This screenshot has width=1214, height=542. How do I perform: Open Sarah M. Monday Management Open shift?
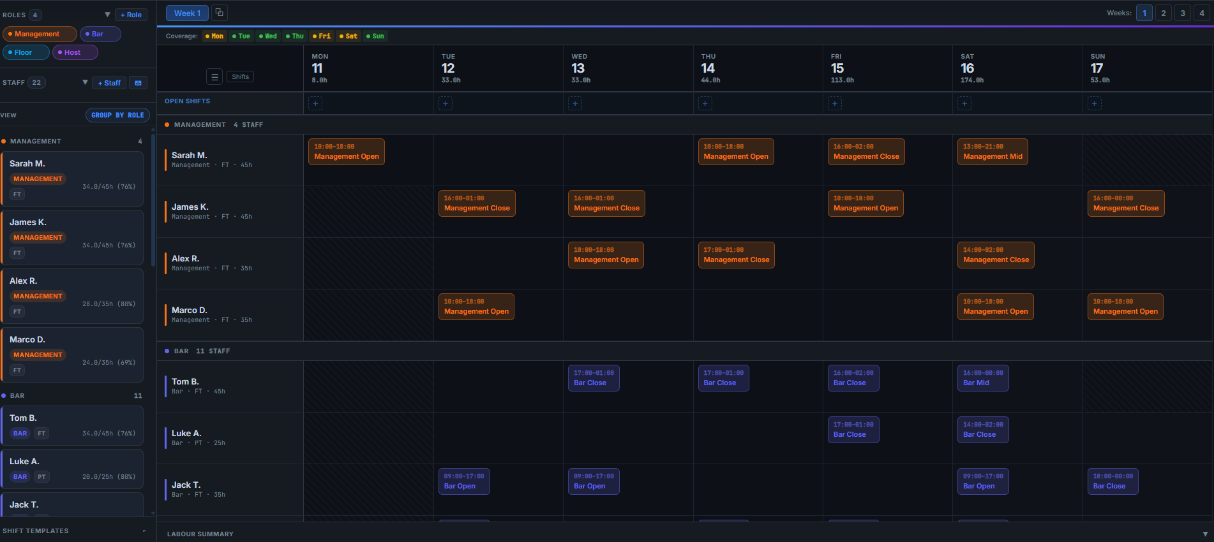[x=347, y=152]
